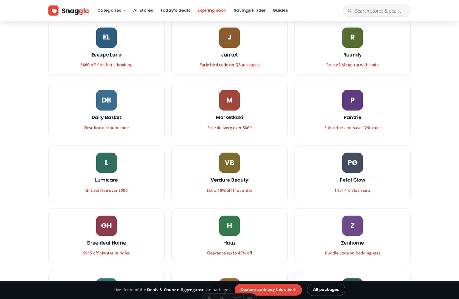
Task: Open Today's deals page
Action: click(175, 10)
